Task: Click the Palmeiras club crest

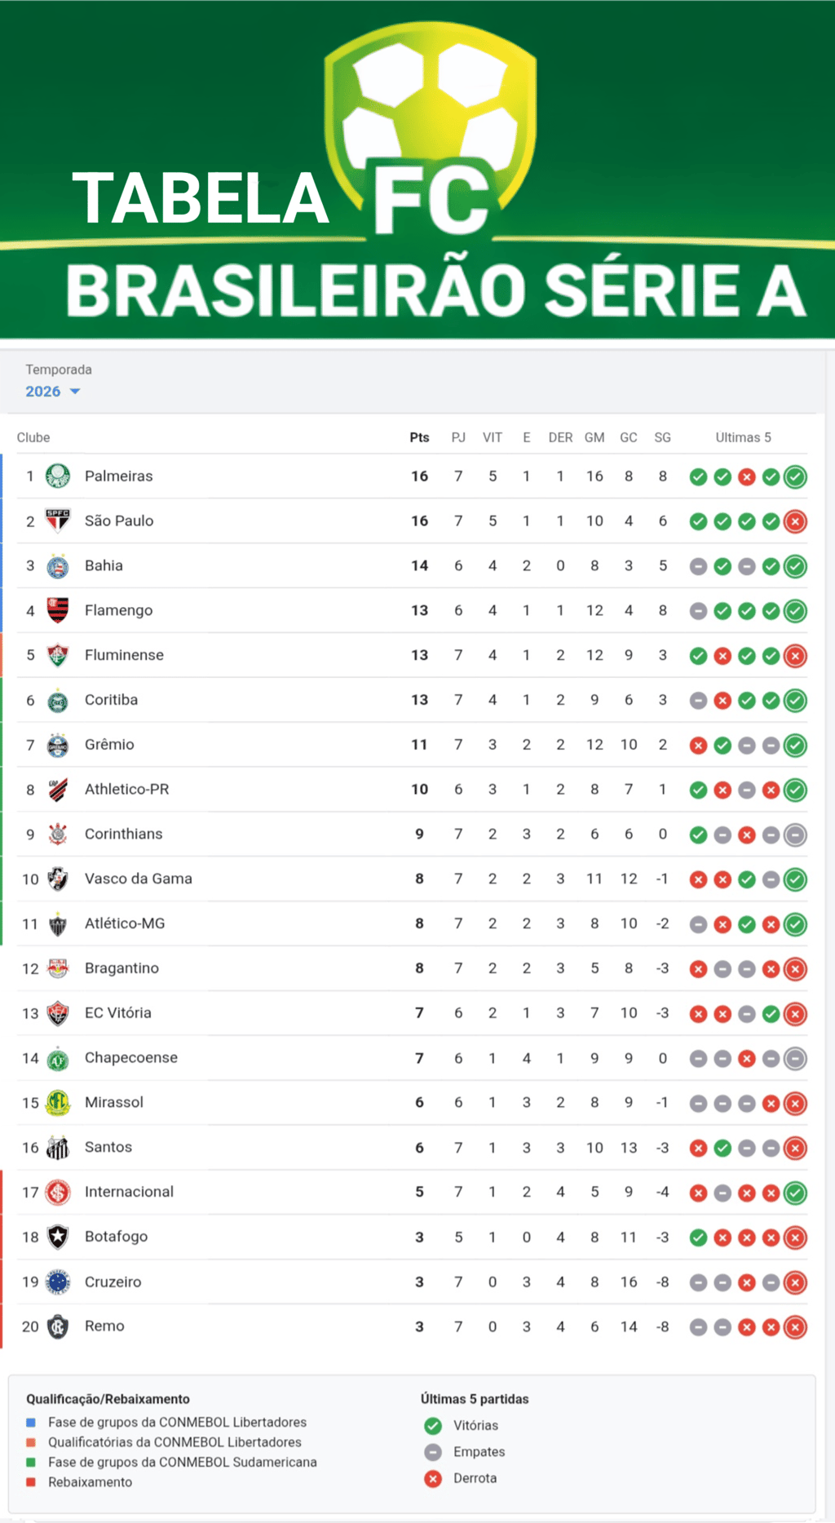Action: [x=57, y=476]
